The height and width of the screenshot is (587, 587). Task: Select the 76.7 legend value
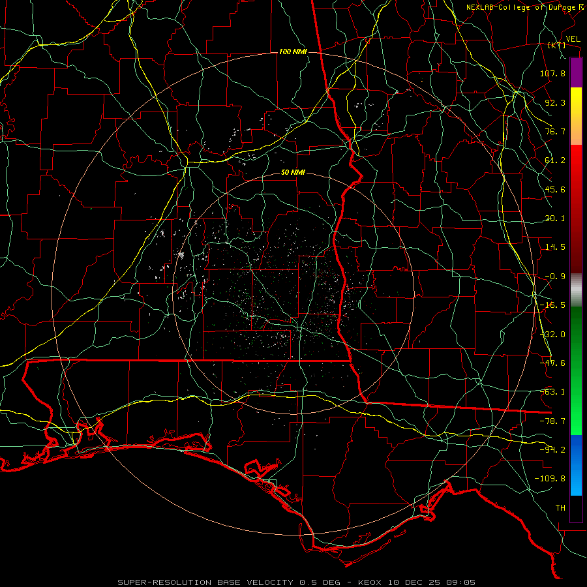[x=555, y=131]
